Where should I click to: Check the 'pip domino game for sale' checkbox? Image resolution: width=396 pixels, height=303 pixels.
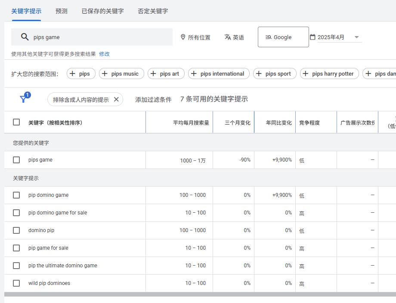click(16, 213)
